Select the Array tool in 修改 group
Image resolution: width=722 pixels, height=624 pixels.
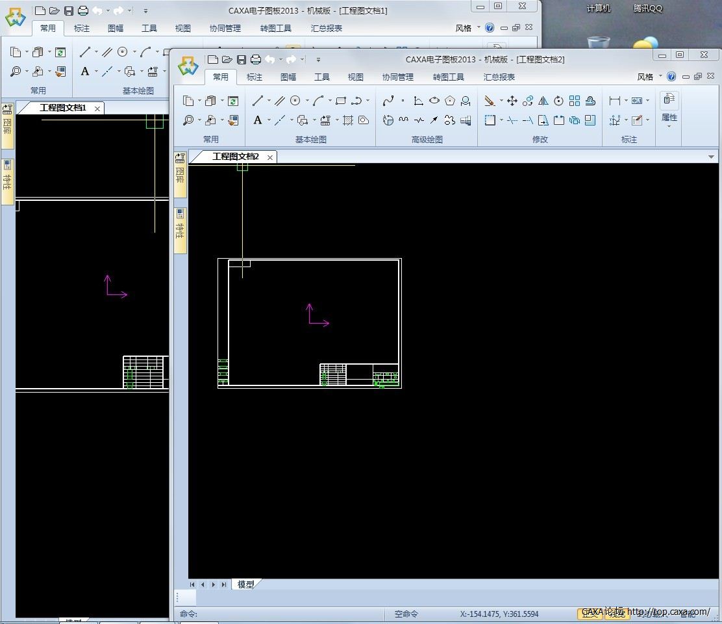tap(575, 101)
